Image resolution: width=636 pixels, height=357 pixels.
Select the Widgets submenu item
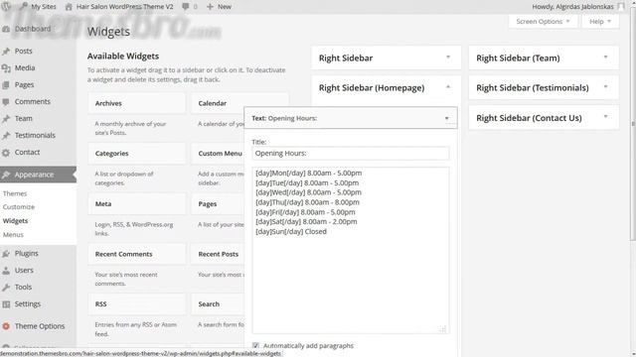(16, 220)
